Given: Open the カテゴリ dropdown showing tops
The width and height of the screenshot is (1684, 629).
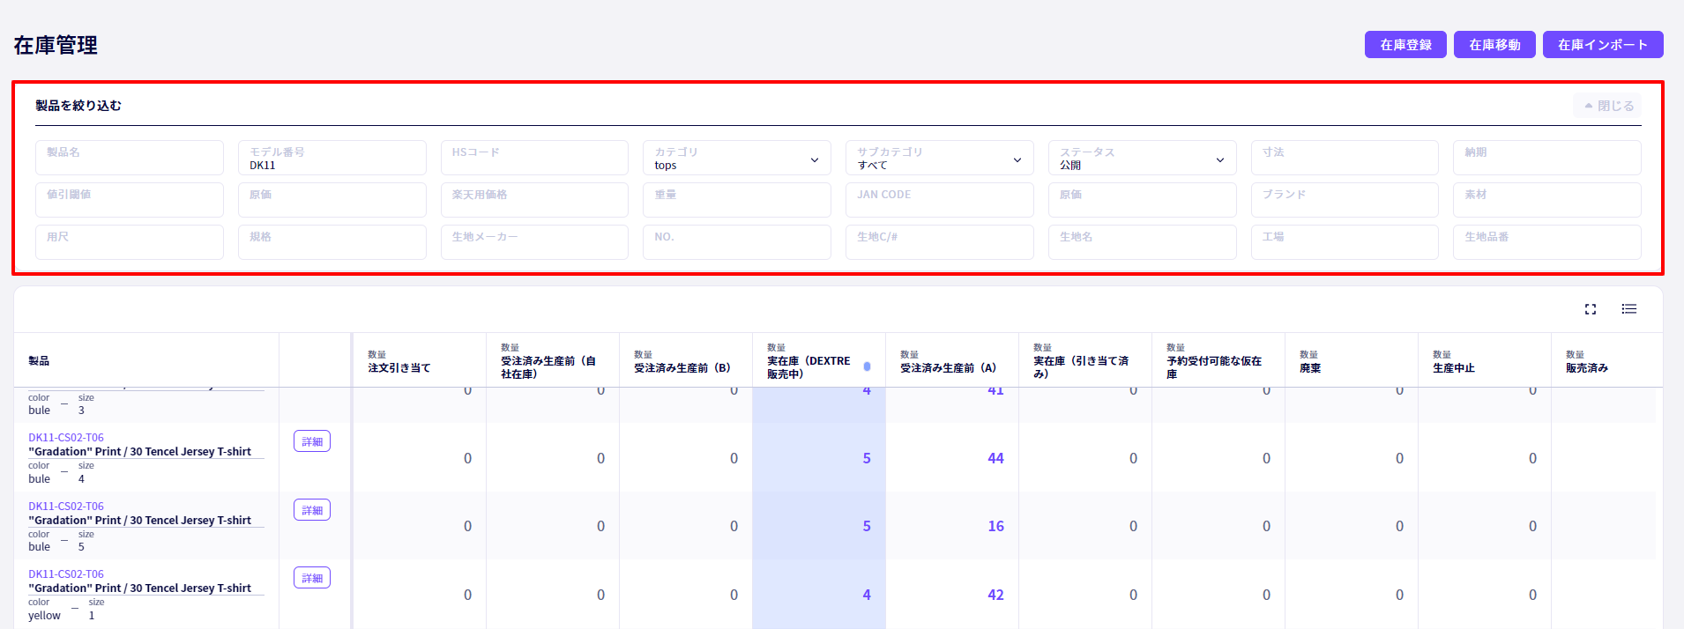Looking at the screenshot, I should [737, 159].
